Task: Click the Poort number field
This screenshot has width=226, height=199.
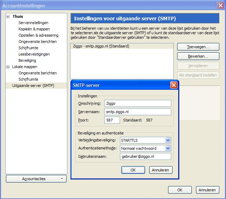Action: coord(112,120)
